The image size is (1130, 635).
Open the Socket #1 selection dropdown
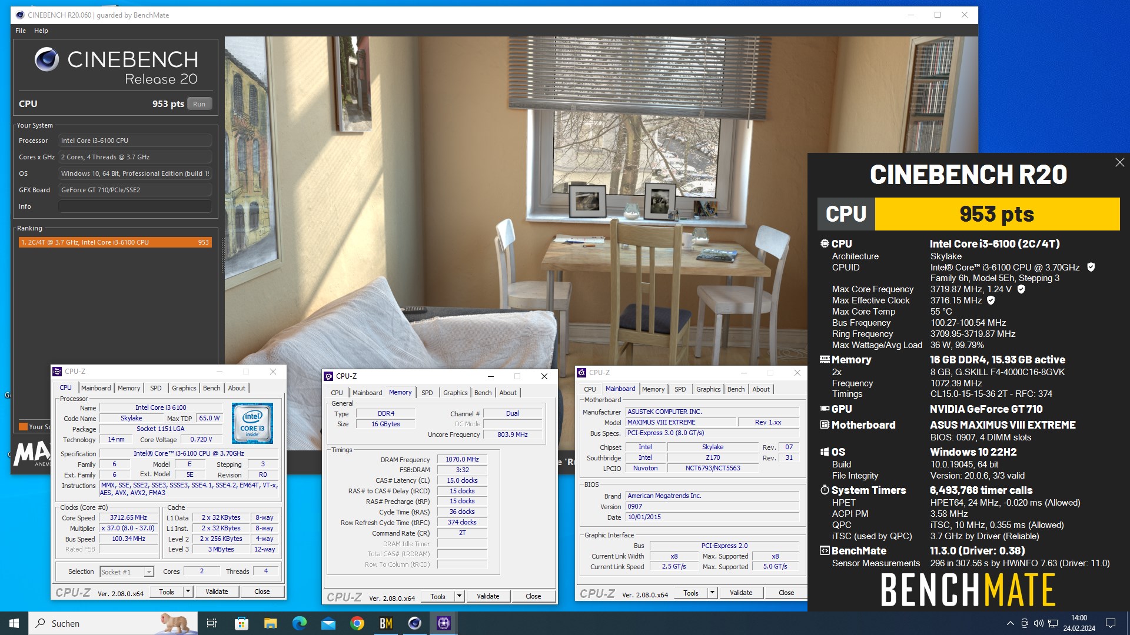click(127, 571)
